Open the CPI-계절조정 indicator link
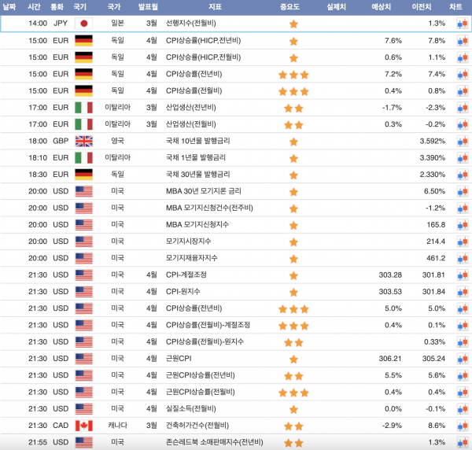The width and height of the screenshot is (472, 450). 186,275
